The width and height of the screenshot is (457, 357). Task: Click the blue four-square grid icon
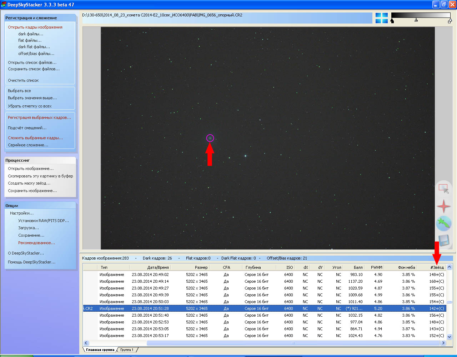point(381,18)
